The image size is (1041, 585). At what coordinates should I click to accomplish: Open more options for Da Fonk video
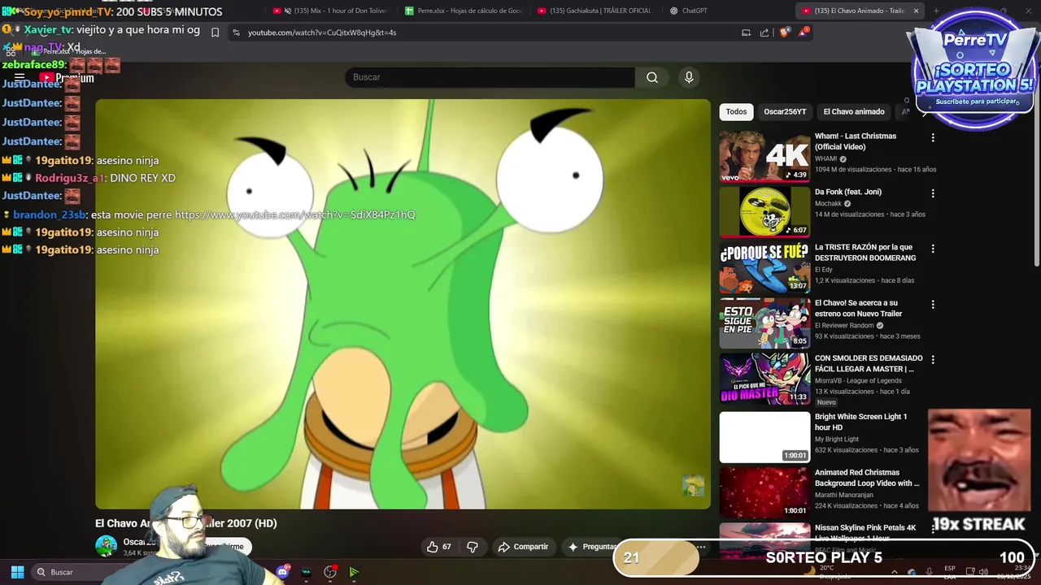[933, 193]
